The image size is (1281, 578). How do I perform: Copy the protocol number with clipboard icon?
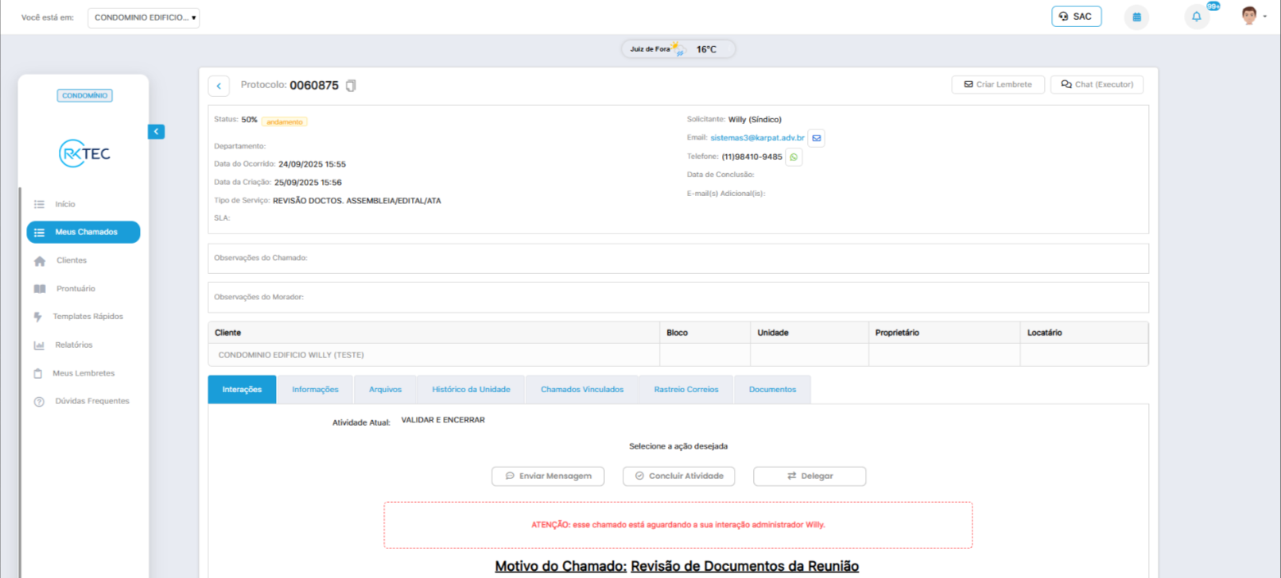351,86
